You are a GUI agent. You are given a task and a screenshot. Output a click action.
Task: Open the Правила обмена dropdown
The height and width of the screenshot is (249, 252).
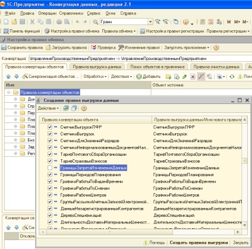point(119,31)
